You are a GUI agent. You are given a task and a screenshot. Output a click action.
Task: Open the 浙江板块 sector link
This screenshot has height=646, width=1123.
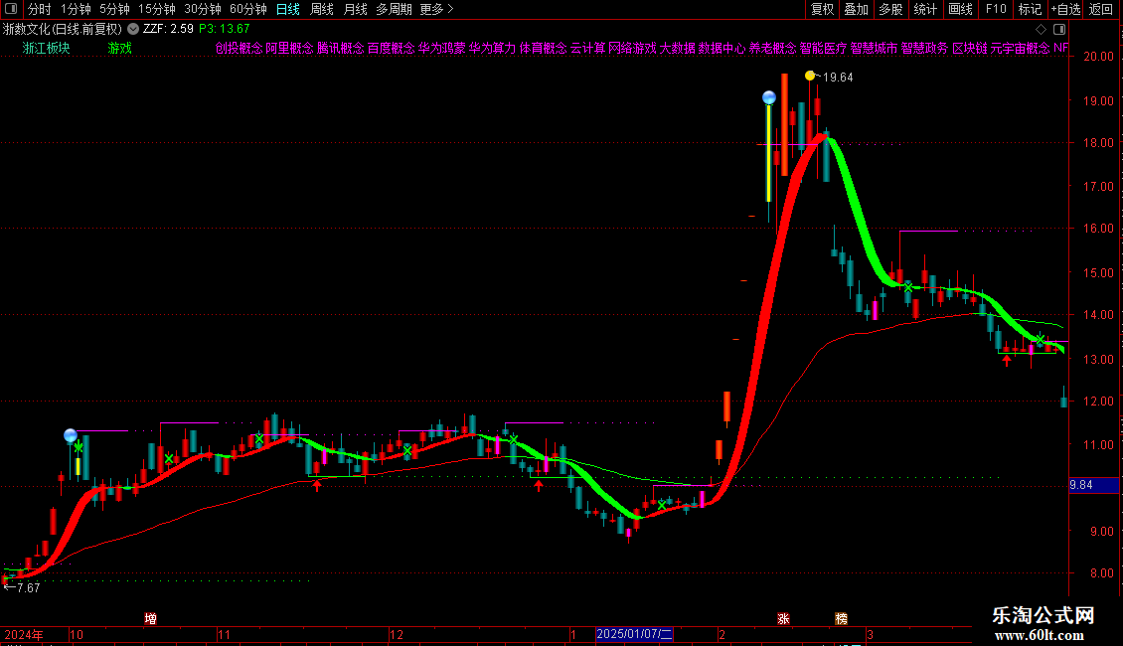(46, 48)
